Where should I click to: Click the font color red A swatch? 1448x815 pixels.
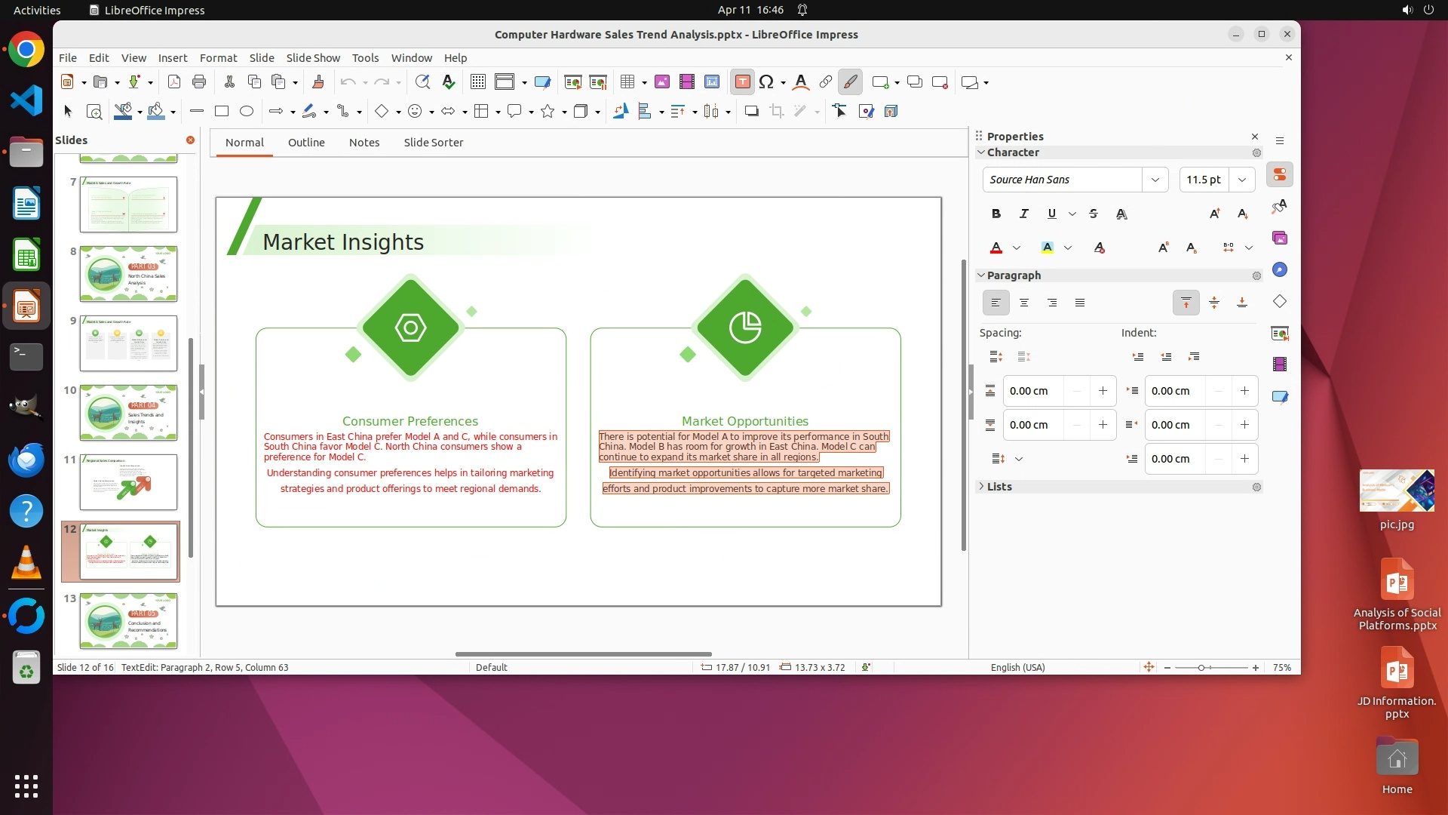tap(996, 248)
